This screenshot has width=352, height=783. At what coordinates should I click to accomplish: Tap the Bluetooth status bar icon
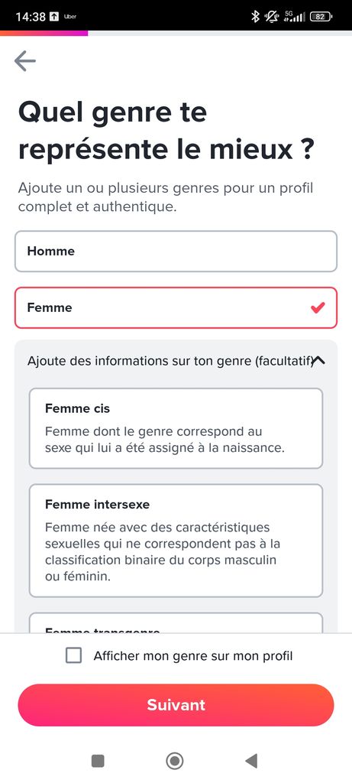[255, 17]
